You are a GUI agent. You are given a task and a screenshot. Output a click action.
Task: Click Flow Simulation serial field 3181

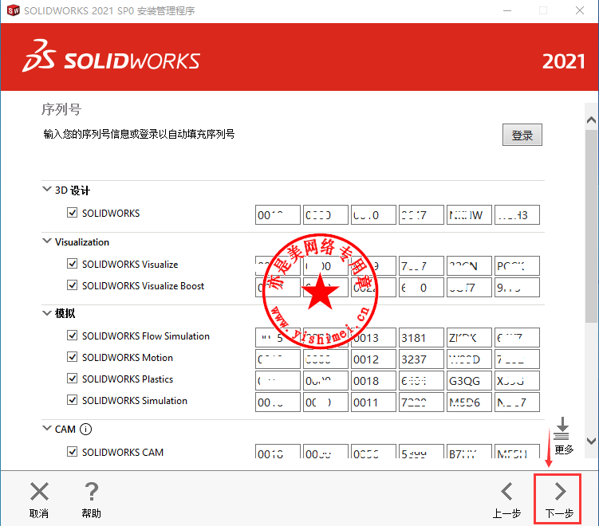tap(421, 337)
